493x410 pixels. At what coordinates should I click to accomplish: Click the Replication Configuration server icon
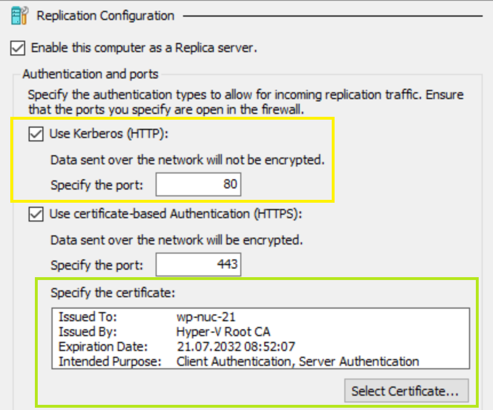19,15
